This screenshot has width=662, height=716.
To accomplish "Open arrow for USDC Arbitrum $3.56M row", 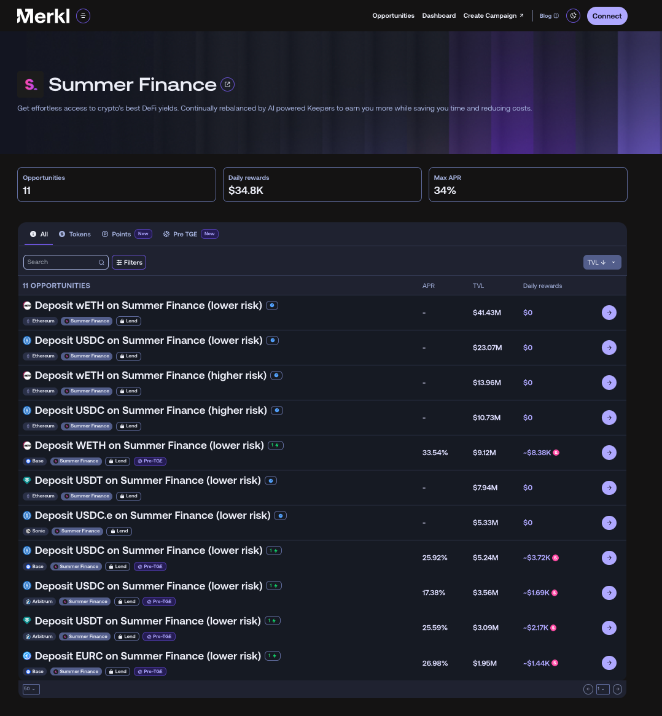I will [x=609, y=593].
